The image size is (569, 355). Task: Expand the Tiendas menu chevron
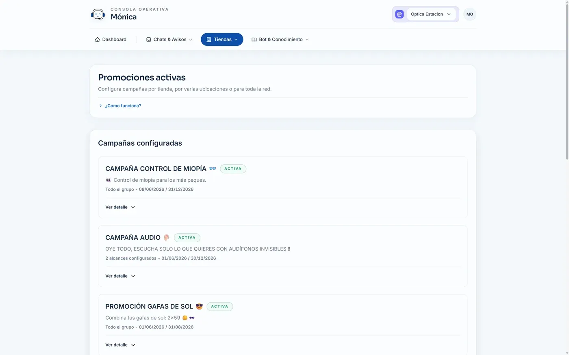[x=236, y=39]
